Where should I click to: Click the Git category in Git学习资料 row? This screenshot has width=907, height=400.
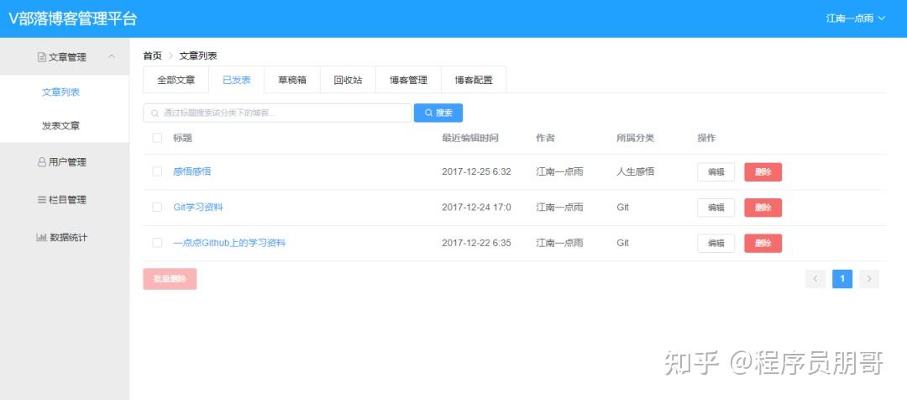[x=623, y=208]
